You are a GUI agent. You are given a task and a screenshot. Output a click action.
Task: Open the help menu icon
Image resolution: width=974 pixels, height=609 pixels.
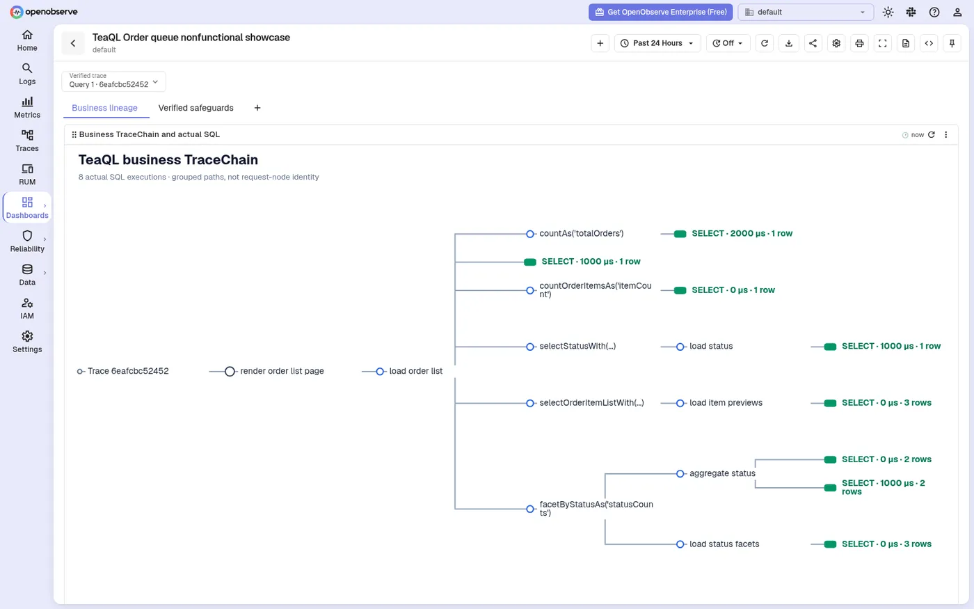click(934, 12)
